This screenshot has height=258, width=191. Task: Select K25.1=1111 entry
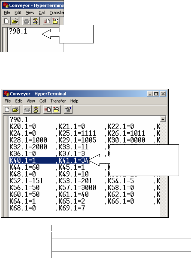pos(77,133)
